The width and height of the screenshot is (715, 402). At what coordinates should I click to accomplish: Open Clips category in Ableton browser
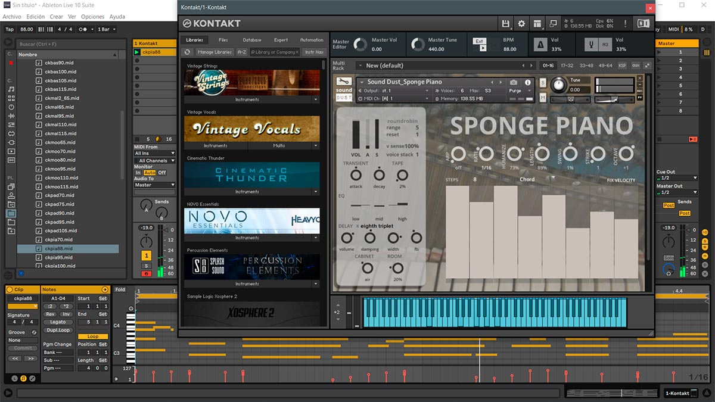[x=11, y=151]
